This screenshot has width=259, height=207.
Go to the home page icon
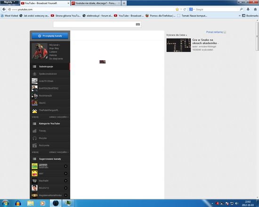pos(255,9)
